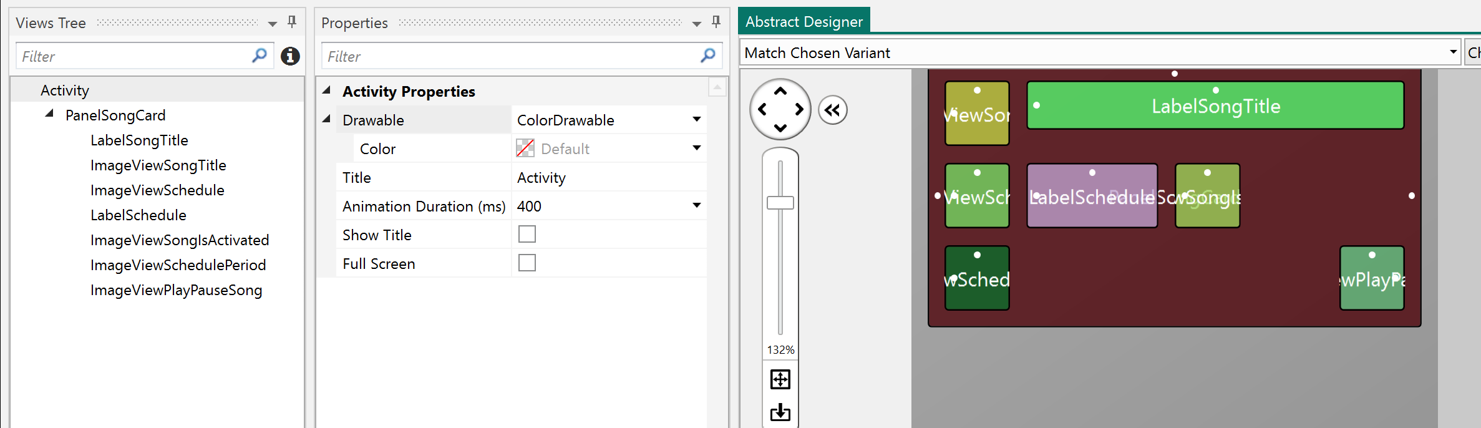This screenshot has width=1481, height=428.
Task: Pan designer view left arrow
Action: tap(762, 109)
